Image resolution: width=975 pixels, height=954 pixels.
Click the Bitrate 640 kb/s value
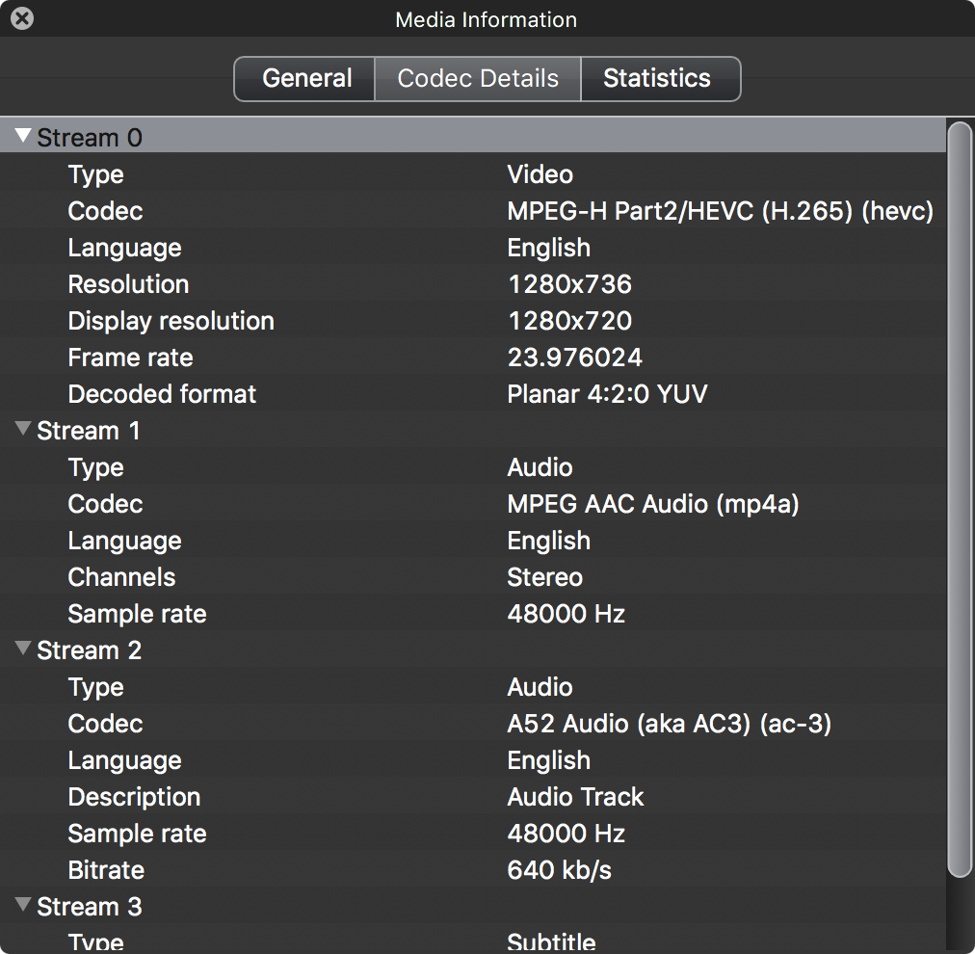coord(559,870)
